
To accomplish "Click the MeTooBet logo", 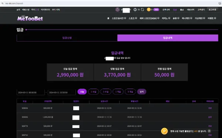I will [30, 18].
